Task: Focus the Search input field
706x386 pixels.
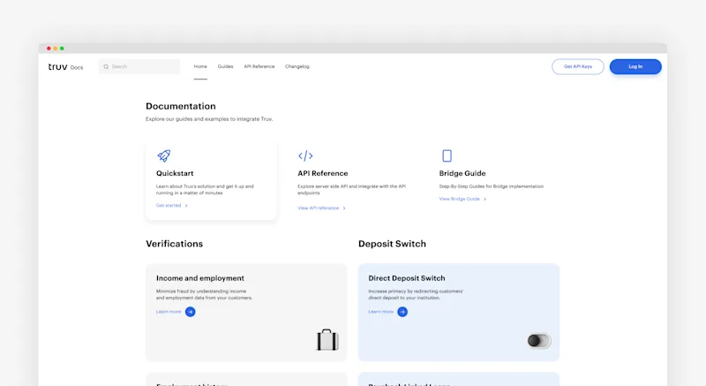Action: pos(139,66)
